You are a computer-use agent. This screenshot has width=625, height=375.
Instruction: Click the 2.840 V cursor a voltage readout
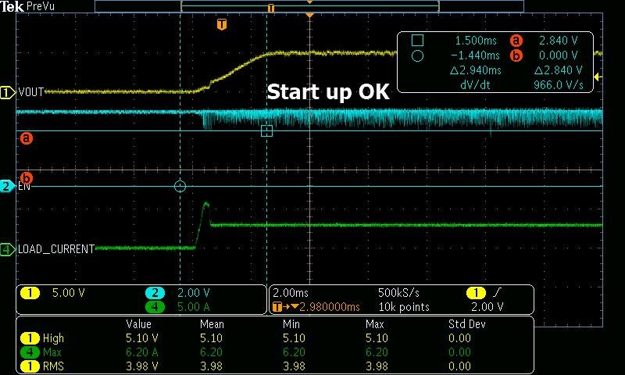coord(558,41)
